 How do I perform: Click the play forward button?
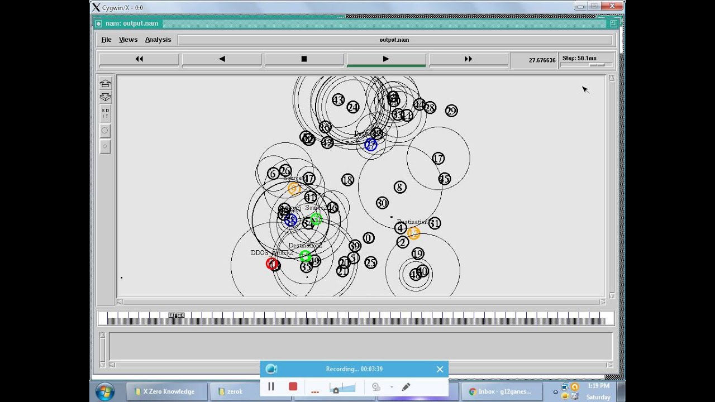coord(386,59)
